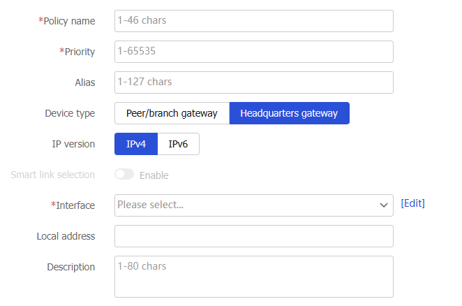
Task: Open the Edit link beside Interface
Action: (x=412, y=203)
